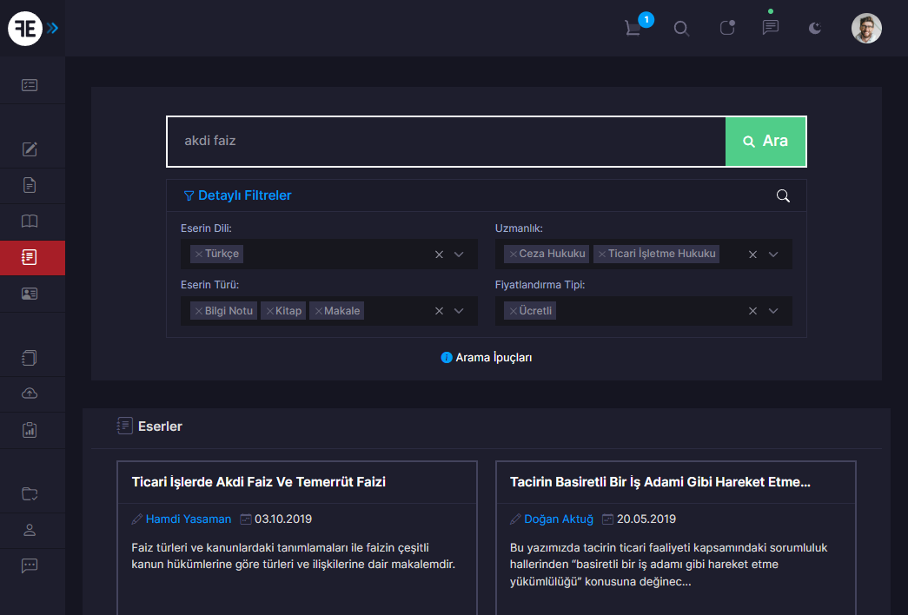Open author Hamdi Yasaman link

click(188, 519)
